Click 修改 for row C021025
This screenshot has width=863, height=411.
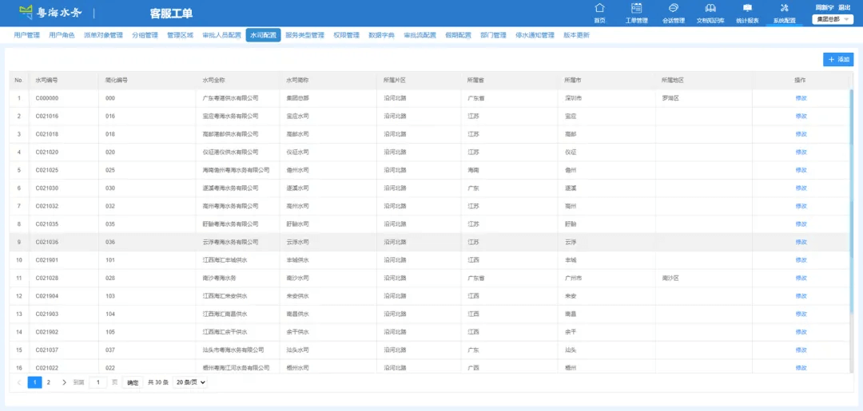tap(801, 170)
